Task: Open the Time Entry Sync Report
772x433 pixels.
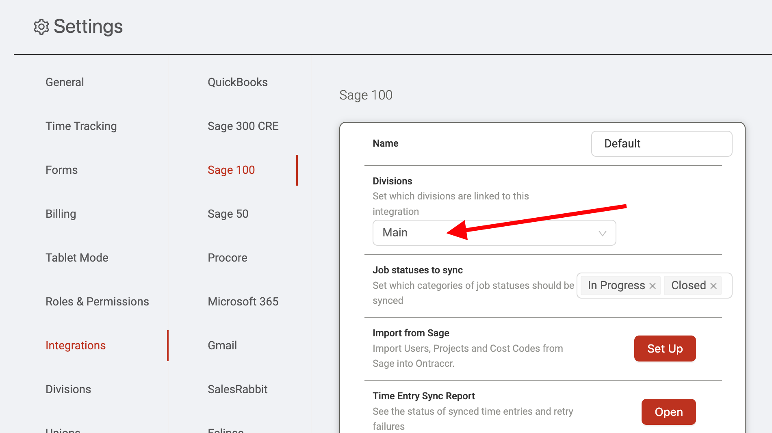Action: click(668, 412)
